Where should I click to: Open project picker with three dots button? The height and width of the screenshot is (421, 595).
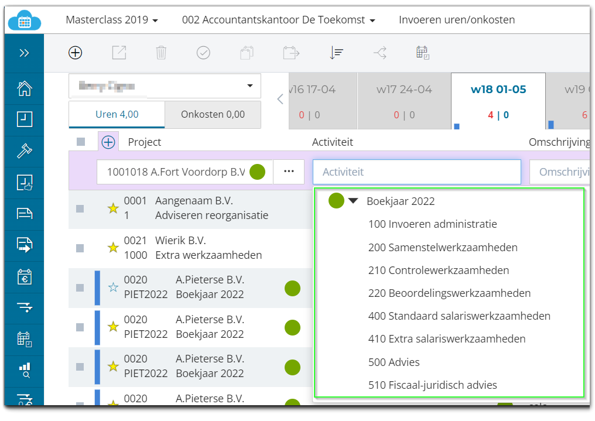[x=289, y=172]
